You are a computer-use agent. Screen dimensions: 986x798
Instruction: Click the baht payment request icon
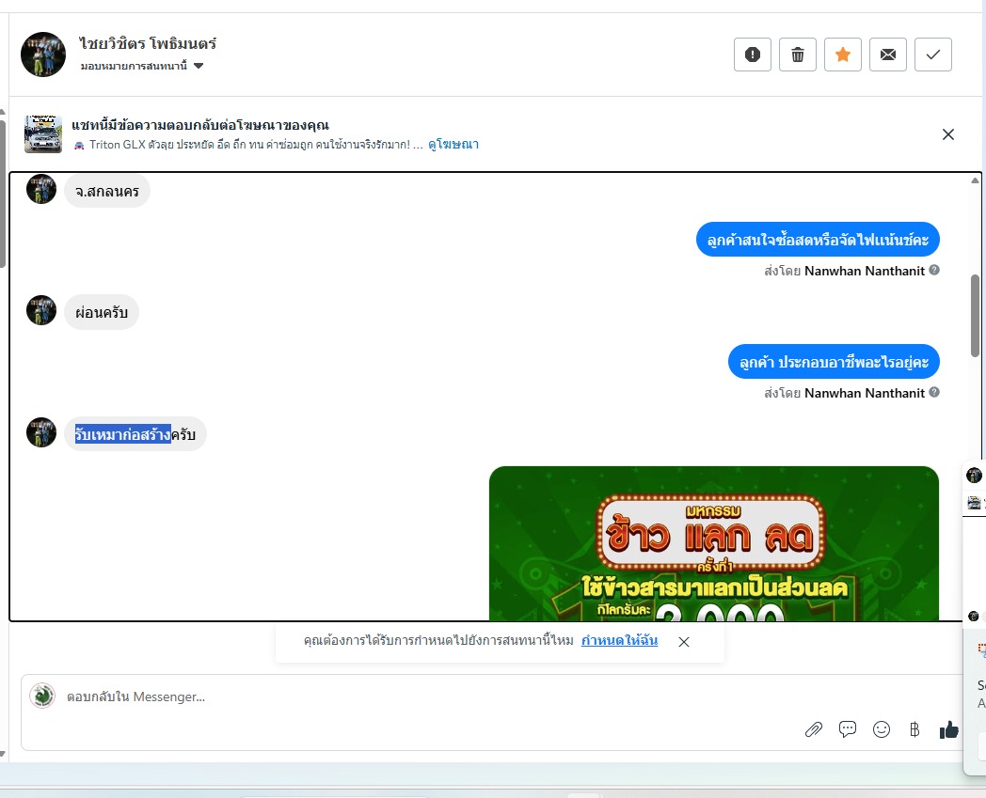point(914,729)
